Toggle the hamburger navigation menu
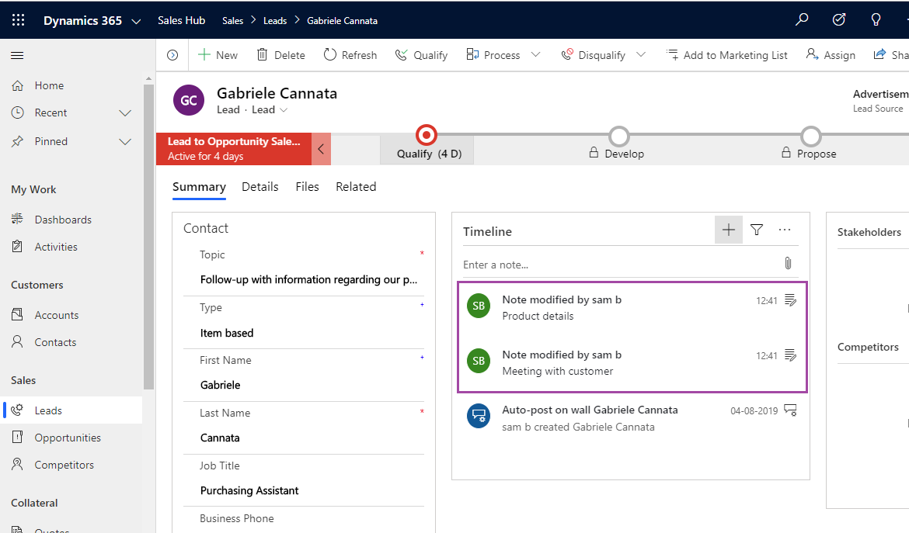Screen dimensions: 909x533 pos(17,55)
